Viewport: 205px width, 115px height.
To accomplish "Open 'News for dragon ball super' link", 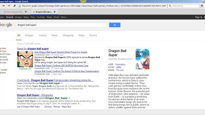I will tap(33, 49).
